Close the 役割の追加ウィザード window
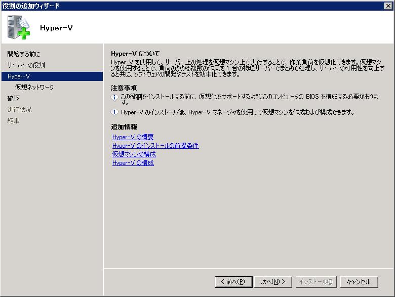This screenshot has width=395, height=297. point(388,6)
